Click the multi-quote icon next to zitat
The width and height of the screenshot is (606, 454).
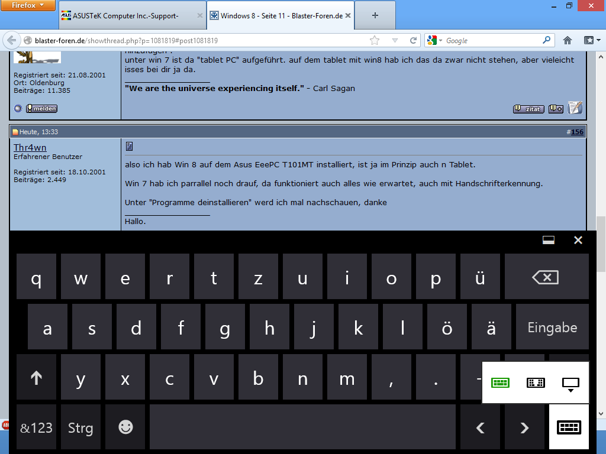(x=556, y=109)
